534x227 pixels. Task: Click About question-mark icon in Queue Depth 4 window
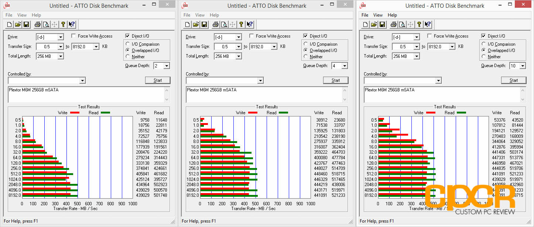(241, 25)
